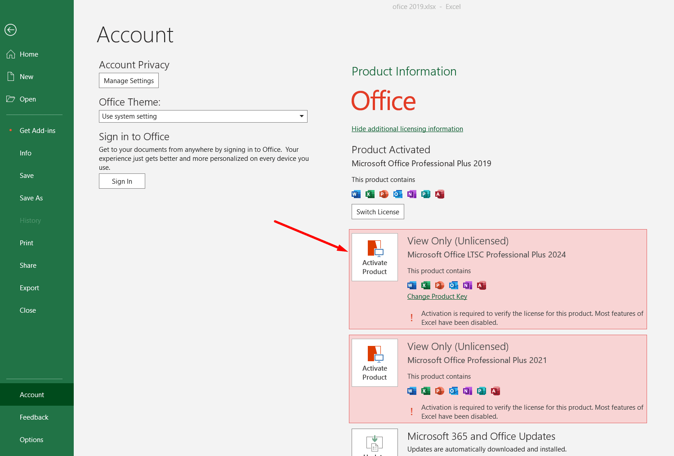Select Save As in the sidebar

pos(31,198)
